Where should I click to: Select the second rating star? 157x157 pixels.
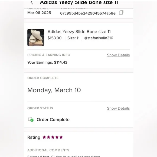48,137
